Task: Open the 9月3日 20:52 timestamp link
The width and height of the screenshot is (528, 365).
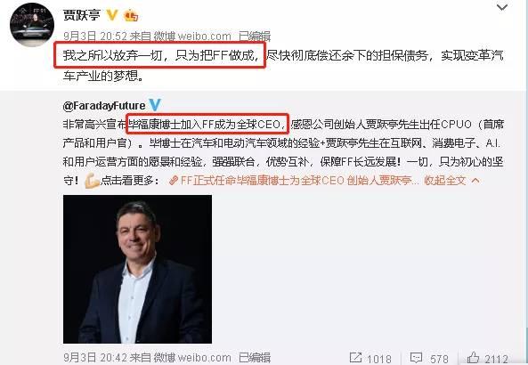Action: [x=95, y=36]
